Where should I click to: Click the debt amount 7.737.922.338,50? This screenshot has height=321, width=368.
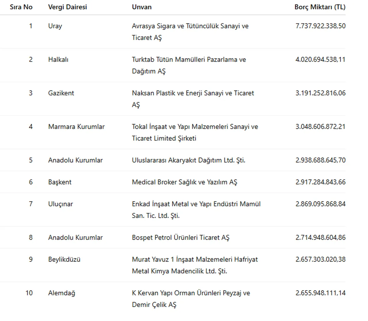[x=320, y=26]
